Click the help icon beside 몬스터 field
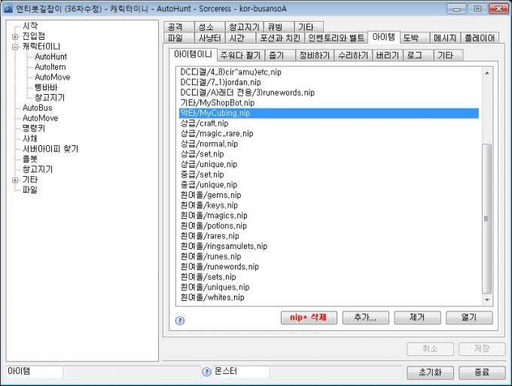Viewport: 512px width, 386px height. [x=206, y=372]
